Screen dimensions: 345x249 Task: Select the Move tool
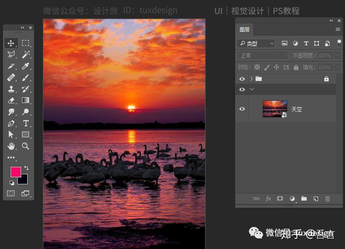pos(11,43)
